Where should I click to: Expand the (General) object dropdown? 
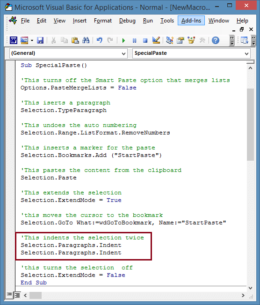point(123,53)
